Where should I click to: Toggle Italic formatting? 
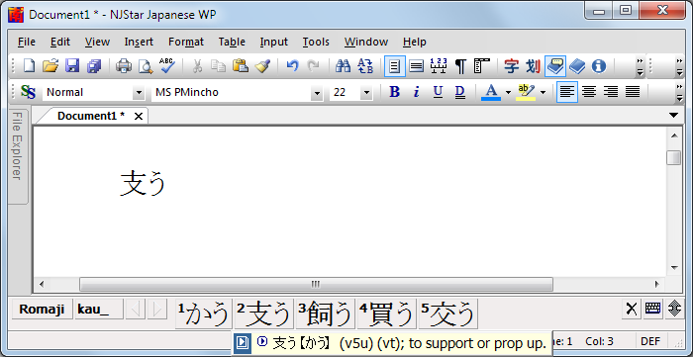[416, 92]
